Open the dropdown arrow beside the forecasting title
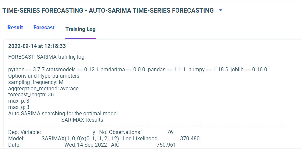Screen dimensions: 301x149 (x=221, y=10)
